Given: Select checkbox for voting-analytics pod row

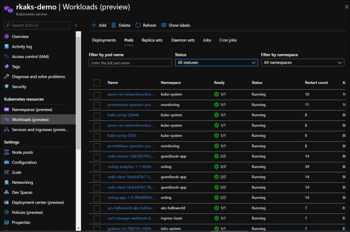Looking at the screenshot, I should [x=97, y=166].
